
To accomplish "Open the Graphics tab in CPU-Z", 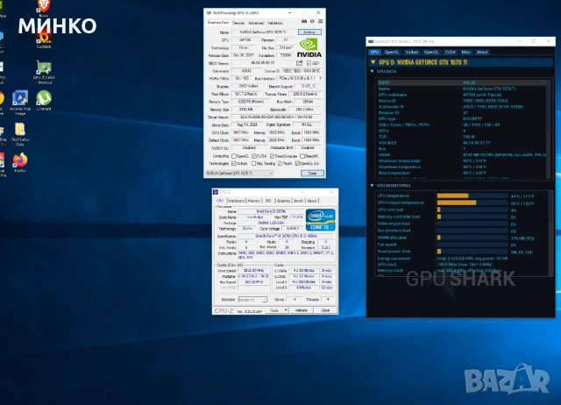I will [x=283, y=201].
